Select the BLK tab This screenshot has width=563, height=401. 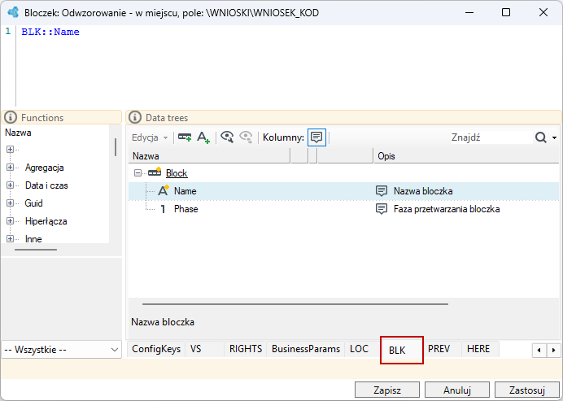402,350
